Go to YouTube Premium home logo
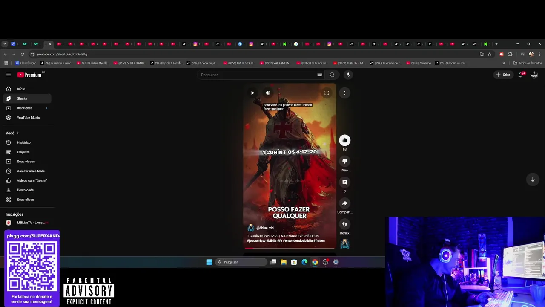 [x=29, y=75]
